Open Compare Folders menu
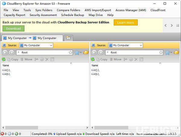181x137 pixels. coord(68,10)
